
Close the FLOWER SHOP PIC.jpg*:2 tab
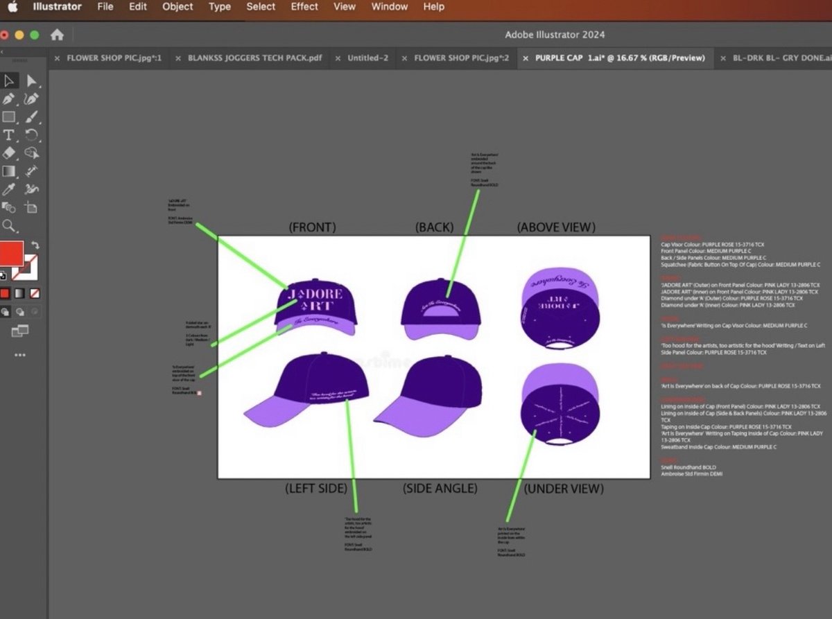pos(404,58)
